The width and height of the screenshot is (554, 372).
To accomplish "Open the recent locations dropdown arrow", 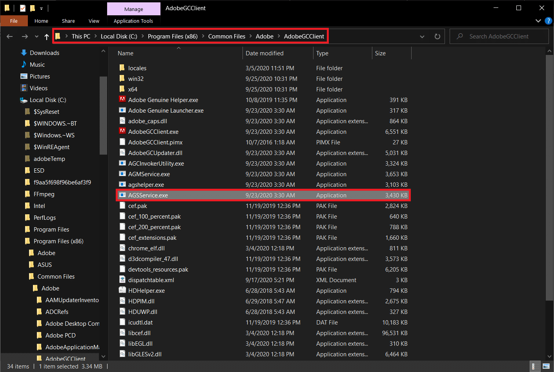I will click(x=36, y=36).
